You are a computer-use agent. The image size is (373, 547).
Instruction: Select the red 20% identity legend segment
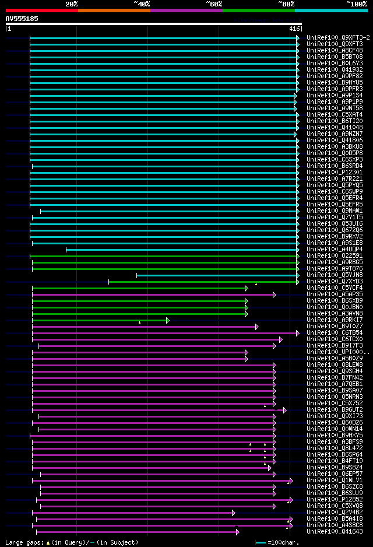(x=42, y=10)
